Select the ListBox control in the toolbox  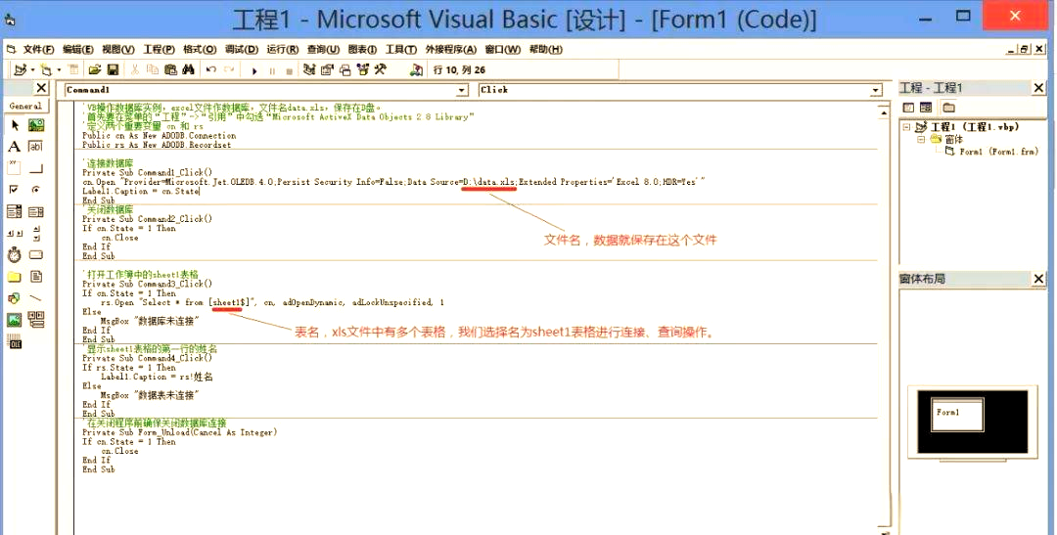tap(36, 211)
